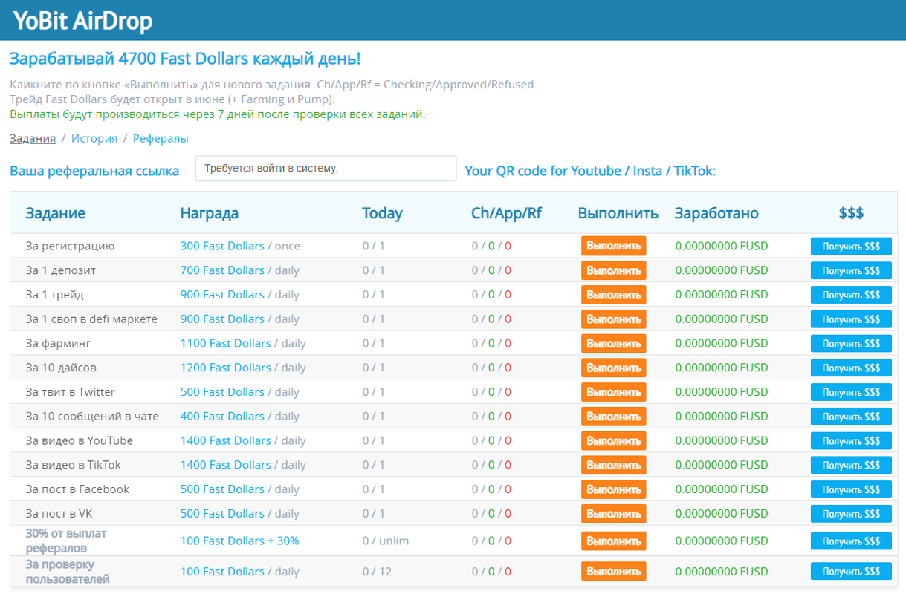Screen dimensions: 906x594
Task: Click Выполнить for За 10 дайсов
Action: pos(613,368)
